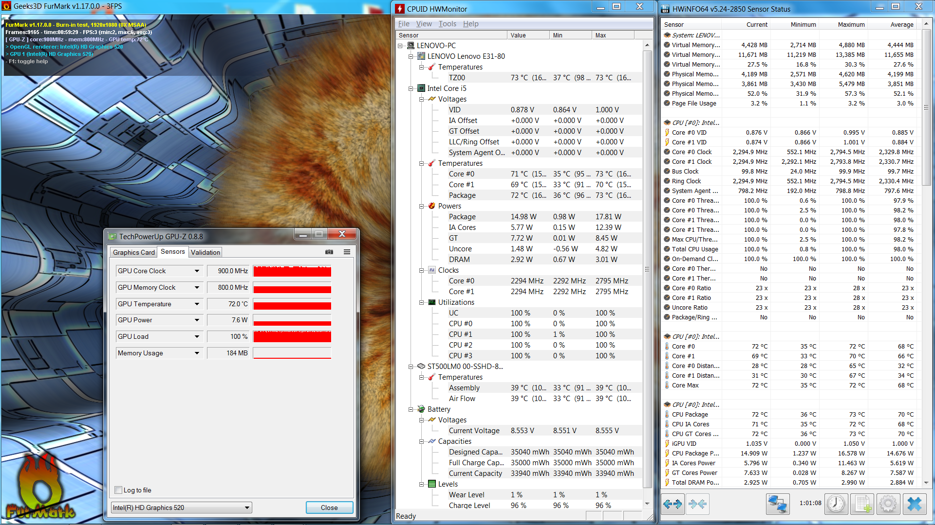This screenshot has height=525, width=935.
Task: Click HWiNFO clock reset timer icon
Action: (x=836, y=504)
